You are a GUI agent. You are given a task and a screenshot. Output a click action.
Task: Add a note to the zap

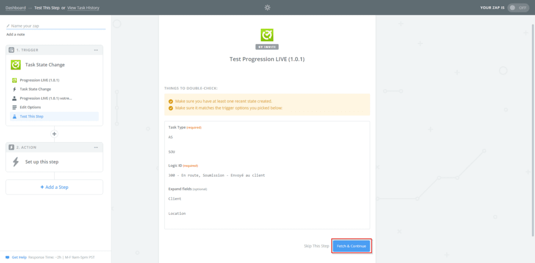point(15,35)
